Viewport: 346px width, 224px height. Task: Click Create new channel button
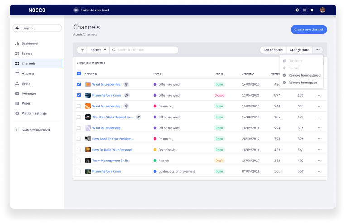coord(309,29)
